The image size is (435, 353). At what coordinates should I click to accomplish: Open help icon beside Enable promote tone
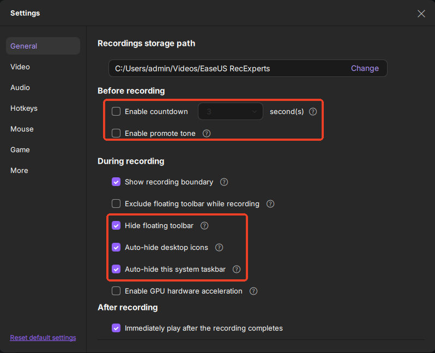207,133
